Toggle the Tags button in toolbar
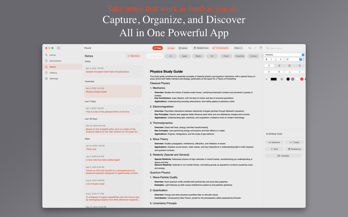Screen dimensions: 348x217 click(x=158, y=48)
